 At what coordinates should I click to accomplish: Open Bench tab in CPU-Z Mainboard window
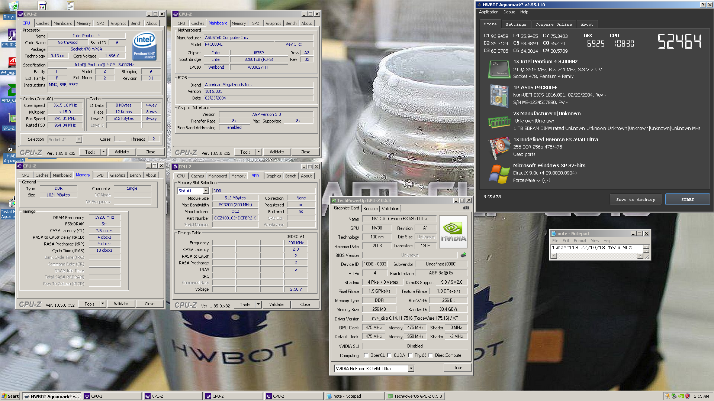[x=291, y=23]
